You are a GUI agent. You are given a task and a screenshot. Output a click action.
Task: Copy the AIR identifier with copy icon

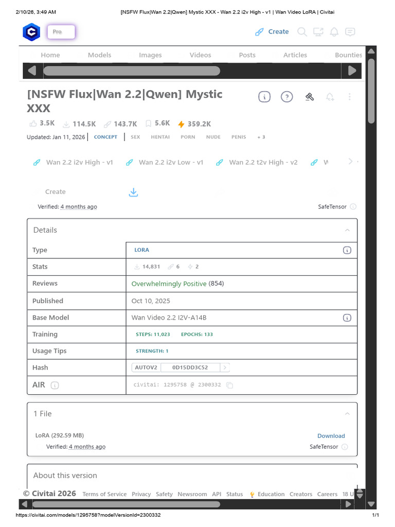click(230, 385)
